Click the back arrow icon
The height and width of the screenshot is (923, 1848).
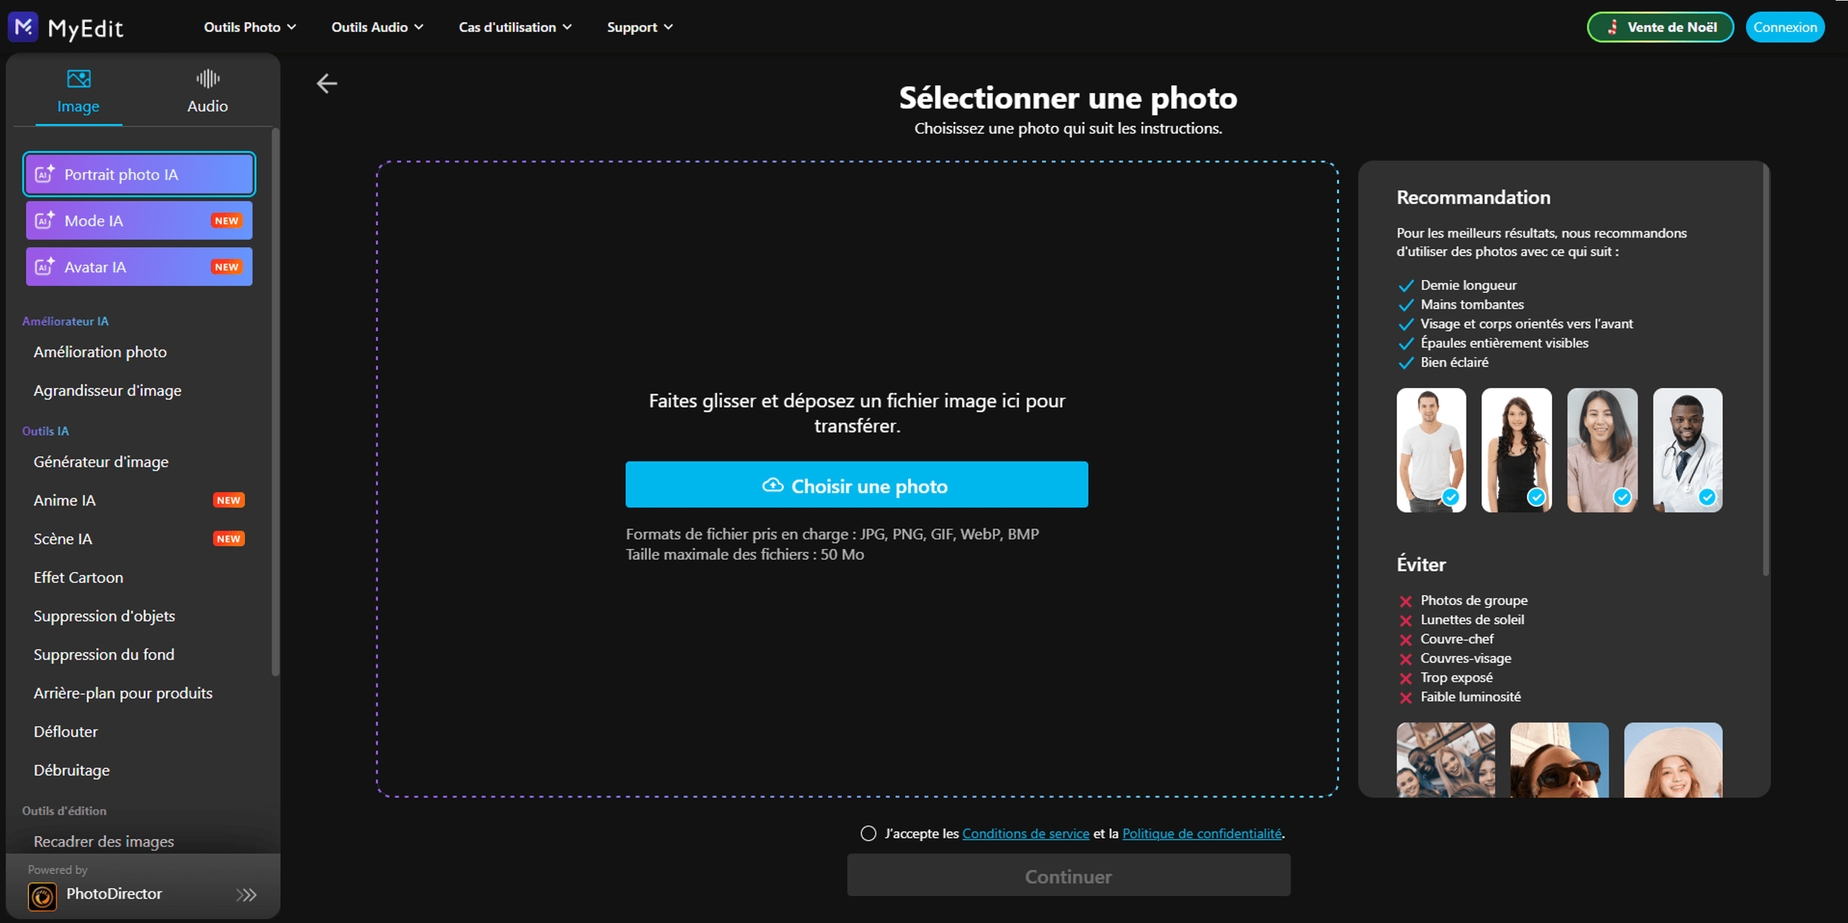coord(327,83)
